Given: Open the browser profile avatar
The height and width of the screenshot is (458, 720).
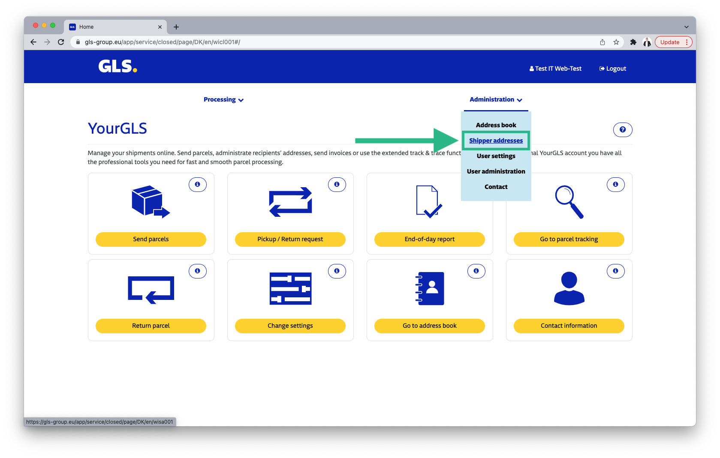Looking at the screenshot, I should pyautogui.click(x=647, y=42).
